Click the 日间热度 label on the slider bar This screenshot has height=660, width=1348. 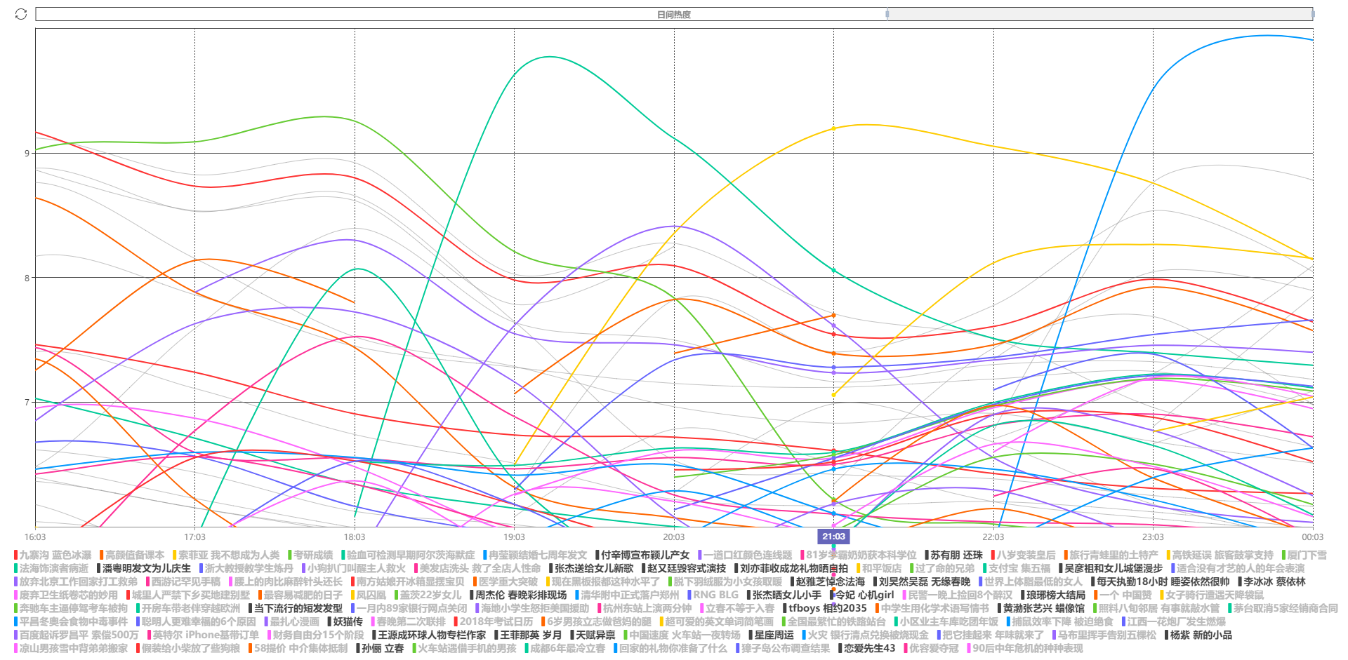tap(674, 15)
